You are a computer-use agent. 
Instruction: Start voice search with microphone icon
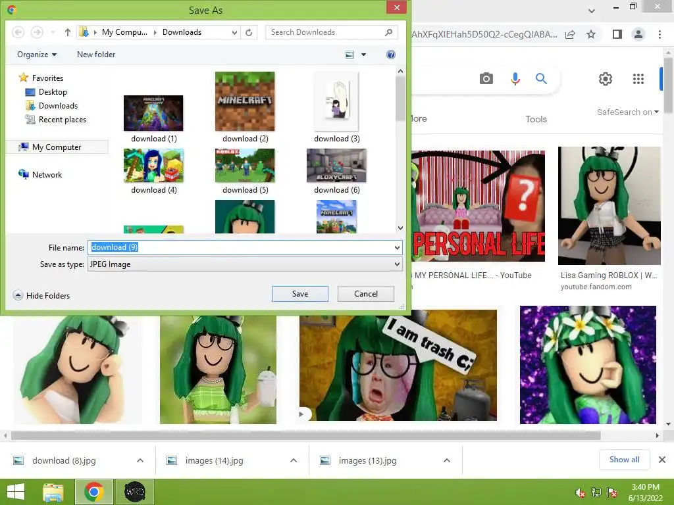coord(515,79)
